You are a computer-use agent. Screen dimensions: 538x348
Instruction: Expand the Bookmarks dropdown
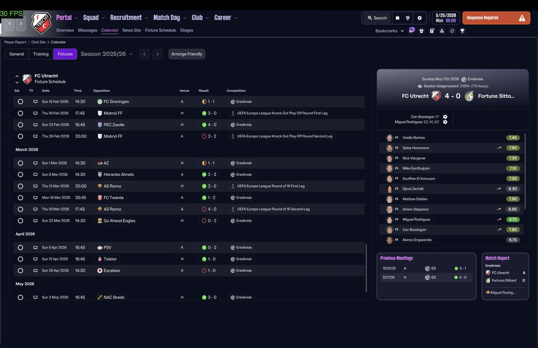(x=390, y=31)
